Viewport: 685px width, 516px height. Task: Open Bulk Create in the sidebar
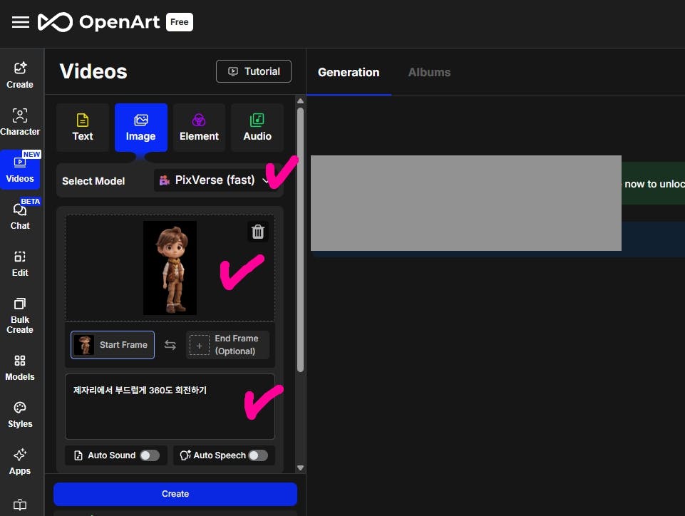[x=20, y=315]
